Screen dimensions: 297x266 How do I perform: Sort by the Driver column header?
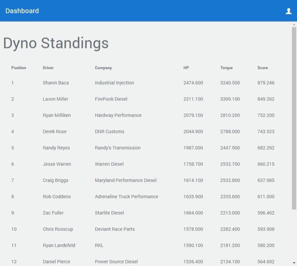[48, 68]
